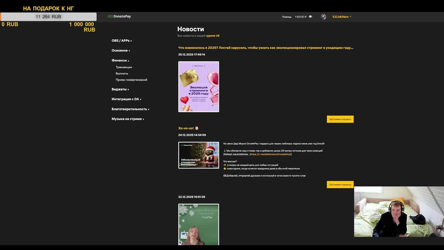Open the Эволюция стриминга в 2025 году thumbnail

198,87
